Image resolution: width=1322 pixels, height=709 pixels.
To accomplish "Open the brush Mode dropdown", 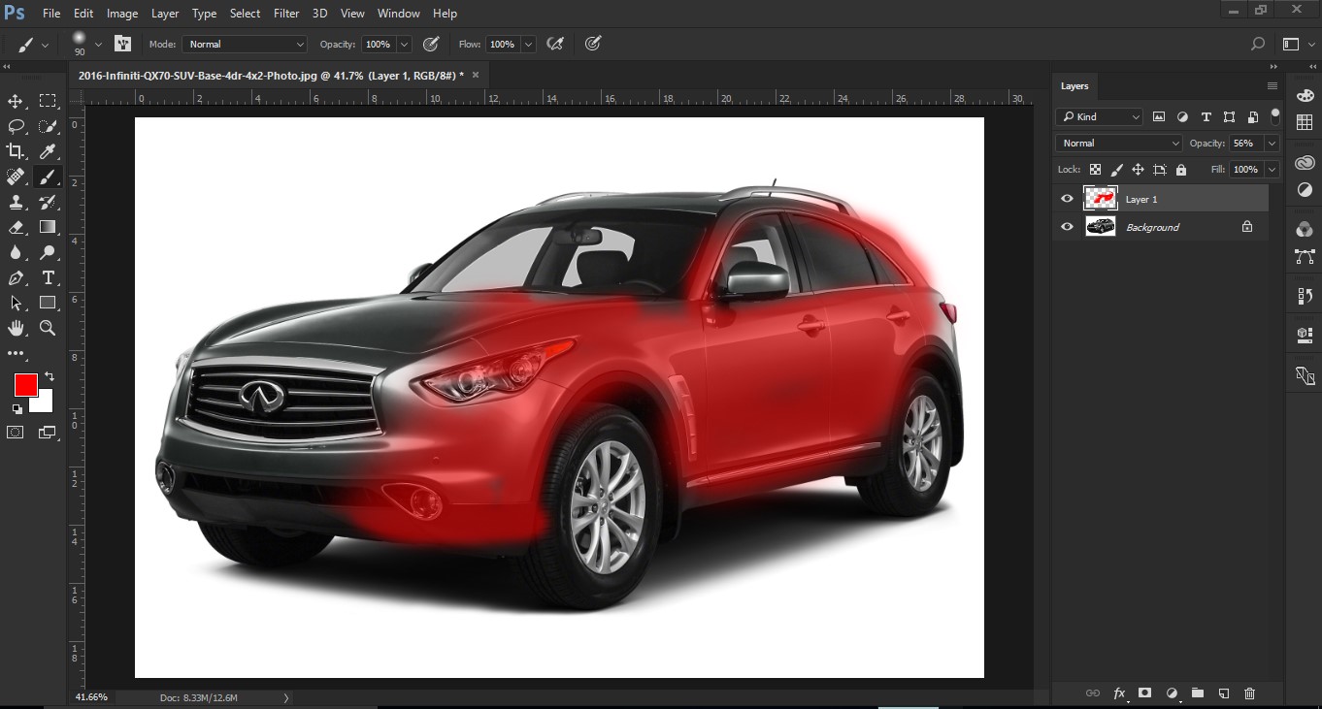I will click(x=246, y=44).
